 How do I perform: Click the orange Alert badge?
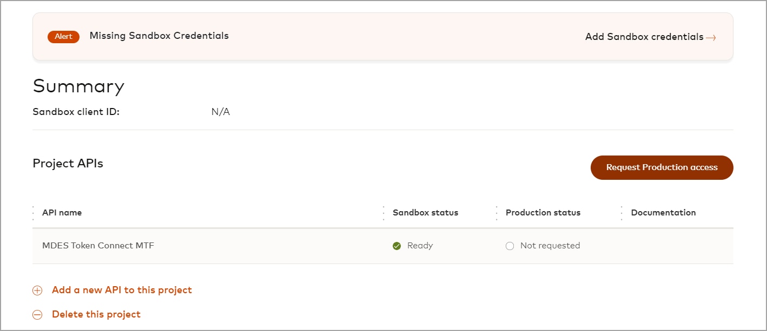coord(63,37)
